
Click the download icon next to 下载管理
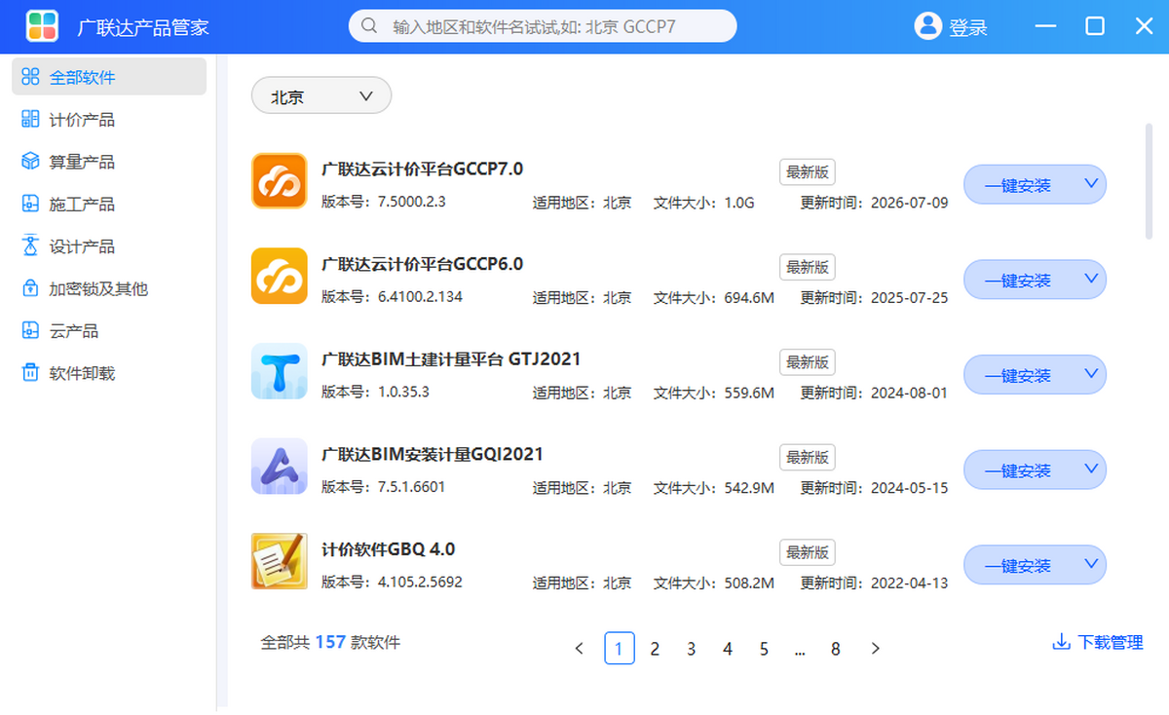point(1061,643)
